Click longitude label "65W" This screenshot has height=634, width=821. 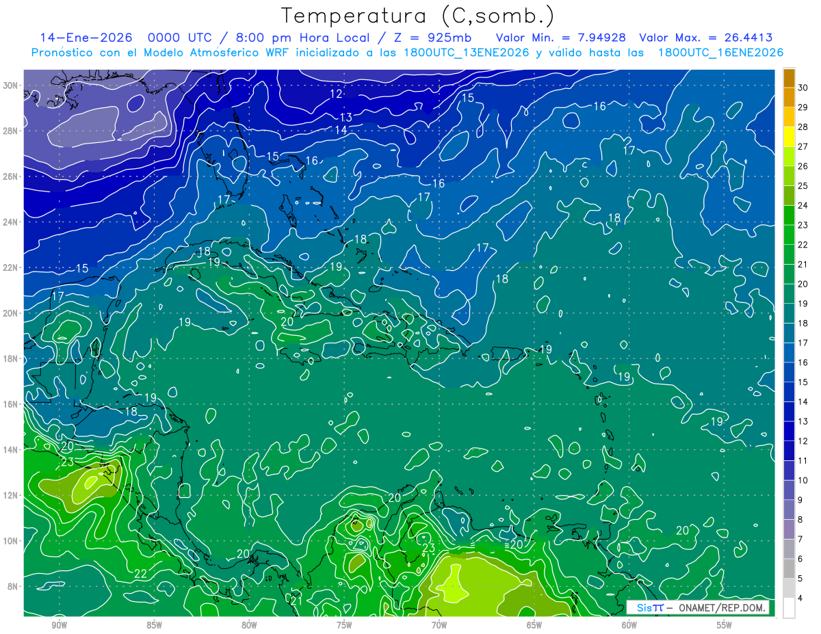coord(534,625)
